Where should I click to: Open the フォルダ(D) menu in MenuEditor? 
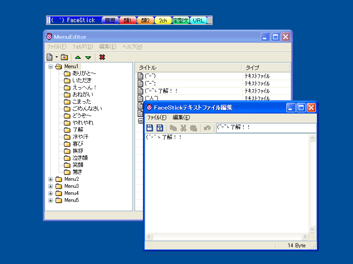tap(83, 47)
